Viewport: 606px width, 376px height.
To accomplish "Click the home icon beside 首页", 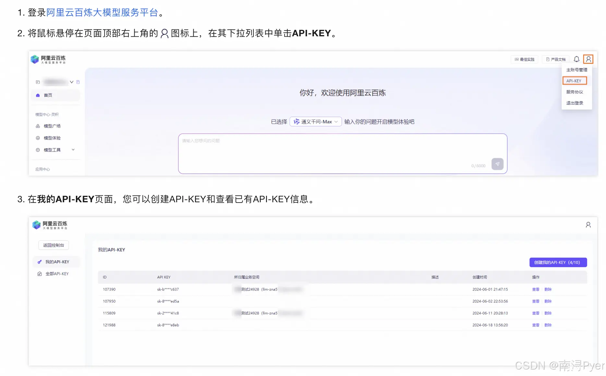I will click(x=38, y=95).
